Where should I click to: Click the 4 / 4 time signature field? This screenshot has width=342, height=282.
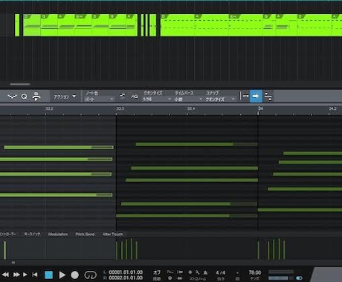coord(221,272)
